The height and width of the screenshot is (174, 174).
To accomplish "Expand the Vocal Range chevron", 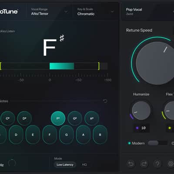I will pos(66,12).
